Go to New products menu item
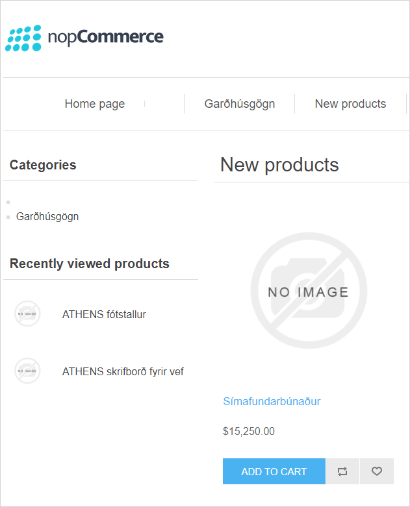This screenshot has height=507, width=410. pyautogui.click(x=350, y=104)
